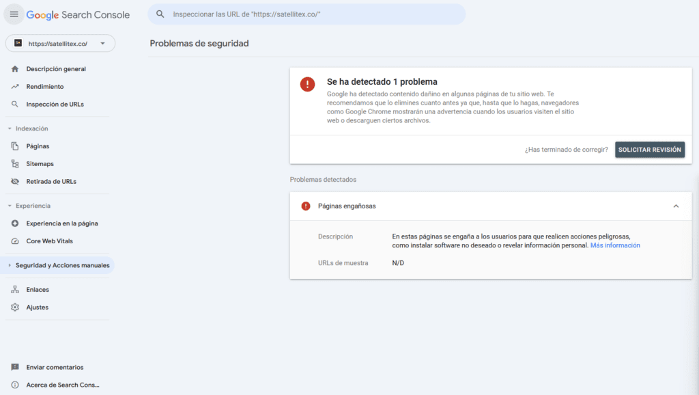Open Ajustes via the gear icon

(15, 307)
